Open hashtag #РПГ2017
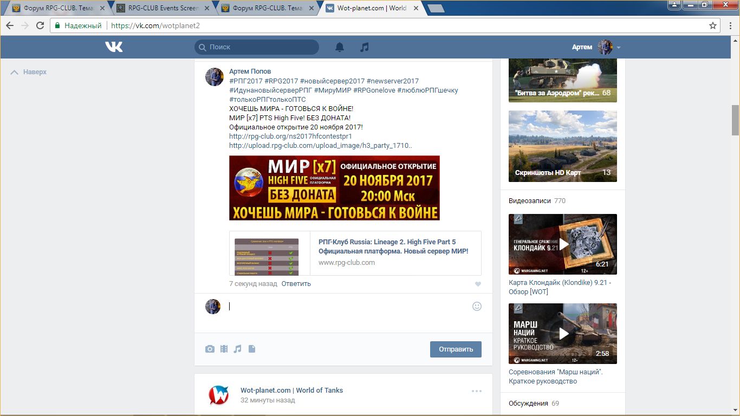Image resolution: width=740 pixels, height=416 pixels. [x=246, y=81]
